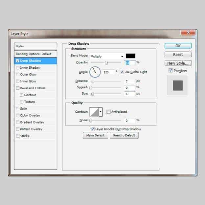
Task: Open the Blend Mode dropdown
Action: click(x=106, y=56)
